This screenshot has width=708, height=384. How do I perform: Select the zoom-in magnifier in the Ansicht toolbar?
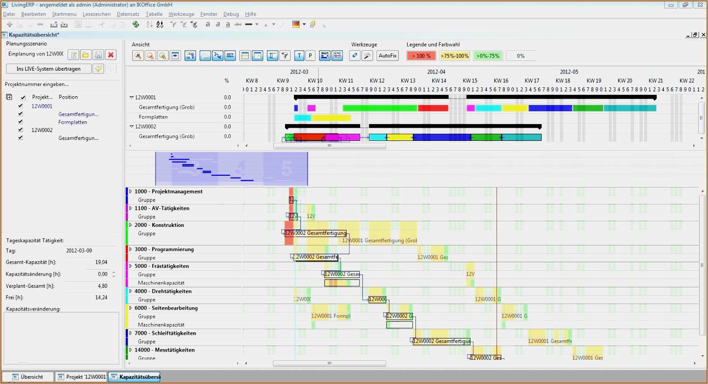point(162,55)
